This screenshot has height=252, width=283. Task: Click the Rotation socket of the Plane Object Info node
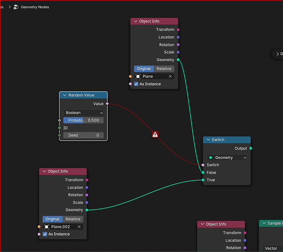(178, 45)
